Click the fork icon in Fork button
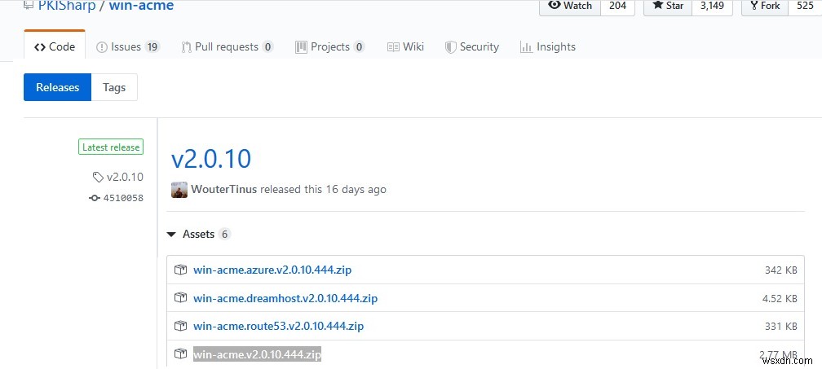 753,6
